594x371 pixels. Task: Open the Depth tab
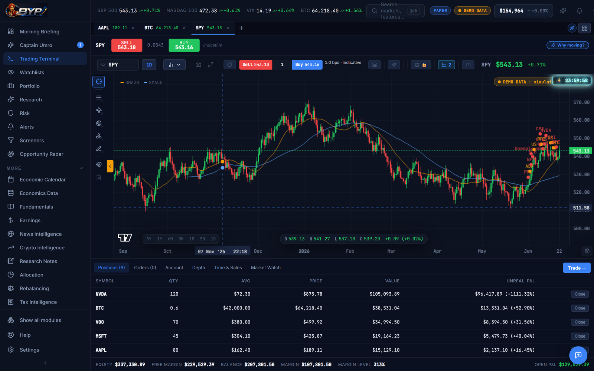click(199, 267)
